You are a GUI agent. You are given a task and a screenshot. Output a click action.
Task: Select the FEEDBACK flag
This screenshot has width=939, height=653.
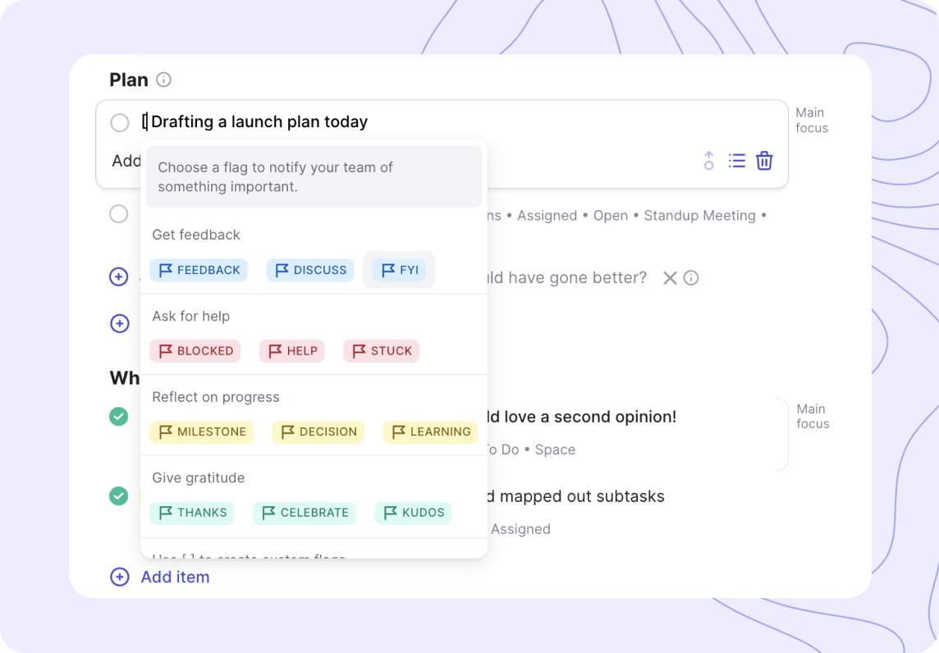click(x=199, y=270)
